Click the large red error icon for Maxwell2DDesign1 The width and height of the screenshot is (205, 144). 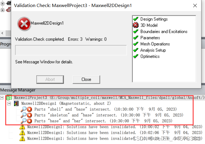coord(24,24)
